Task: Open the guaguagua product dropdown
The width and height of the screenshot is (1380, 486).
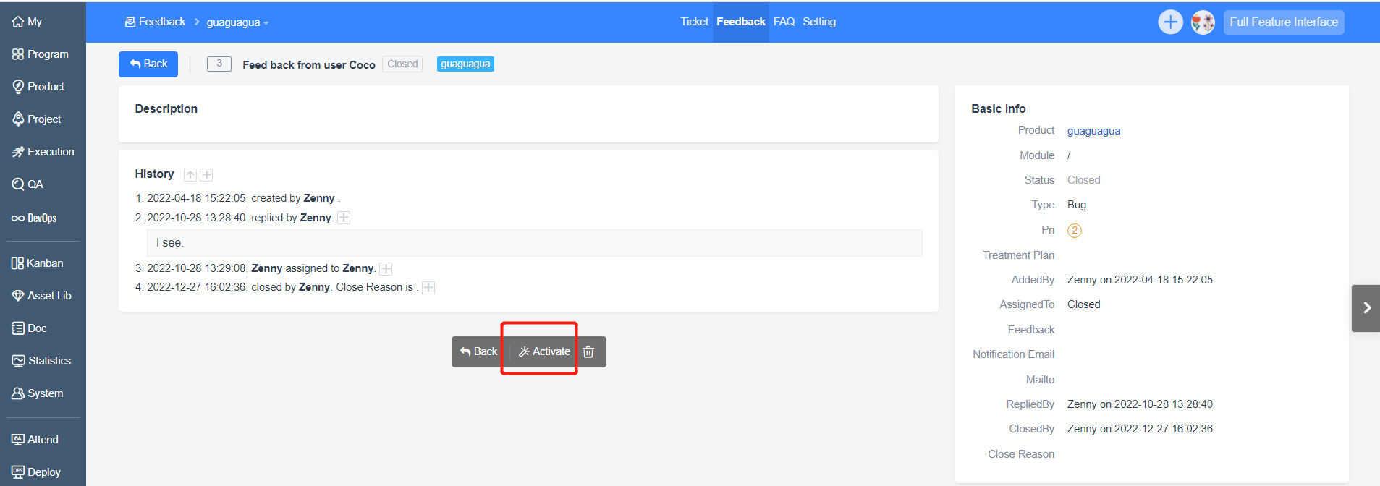Action: pyautogui.click(x=237, y=22)
